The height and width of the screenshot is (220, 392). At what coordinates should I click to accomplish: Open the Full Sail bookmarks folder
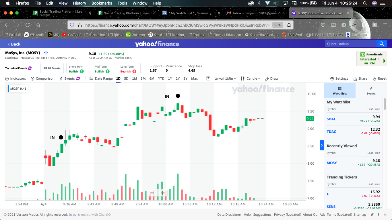[12, 35]
